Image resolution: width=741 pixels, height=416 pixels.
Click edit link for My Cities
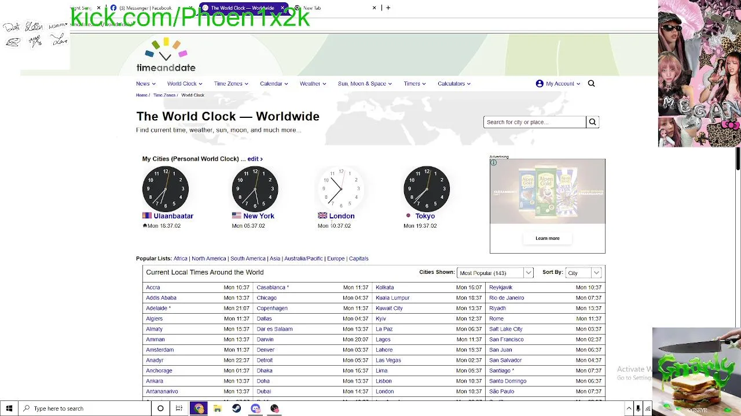coord(255,158)
